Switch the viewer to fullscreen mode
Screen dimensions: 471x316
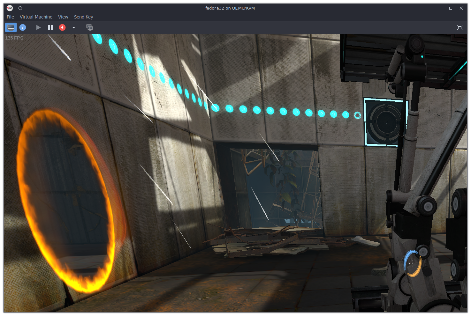point(460,27)
